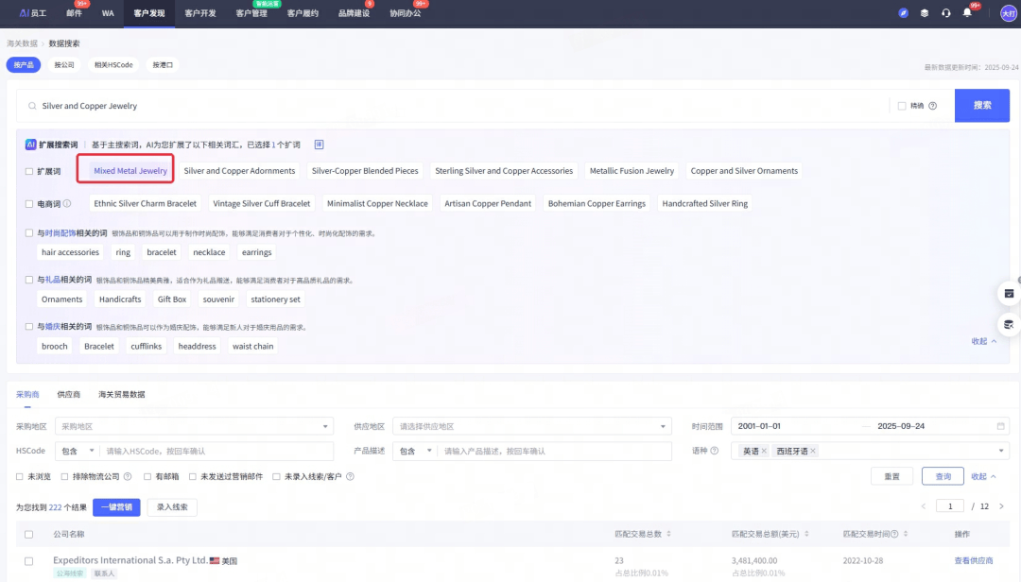Open the notification bell
This screenshot has width=1021, height=582.
pos(967,13)
